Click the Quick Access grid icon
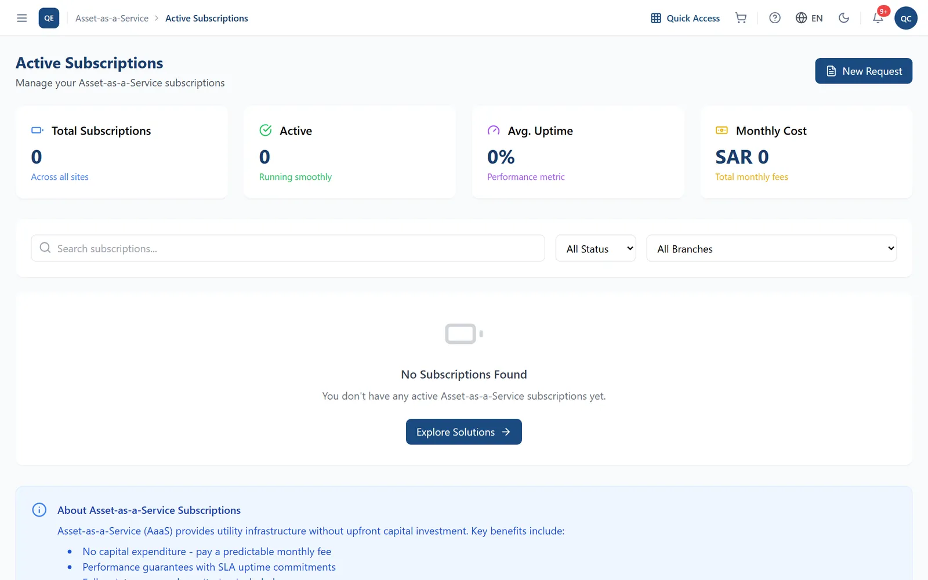928x580 pixels. point(656,18)
